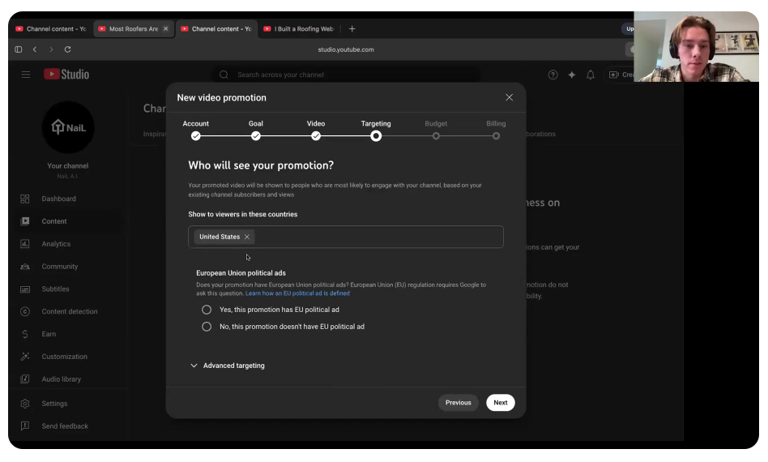Switch to first Channel content browser tab
Viewport: 768px width, 462px height.
tap(50, 29)
